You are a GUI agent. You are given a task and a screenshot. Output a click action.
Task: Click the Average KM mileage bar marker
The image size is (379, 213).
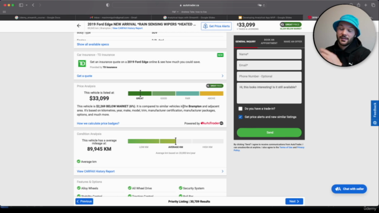coord(176,141)
